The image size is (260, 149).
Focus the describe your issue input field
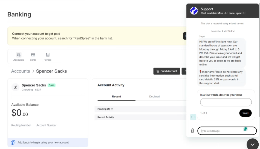point(226,102)
